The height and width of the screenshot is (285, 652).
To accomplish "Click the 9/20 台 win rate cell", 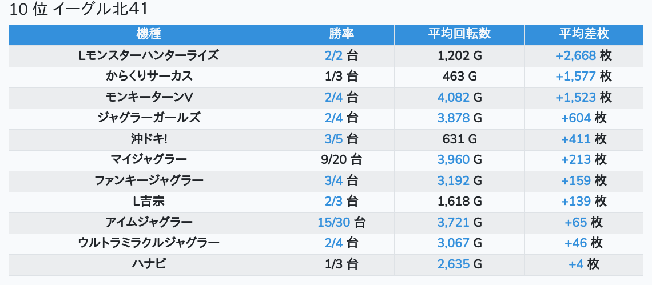I will pos(341,160).
